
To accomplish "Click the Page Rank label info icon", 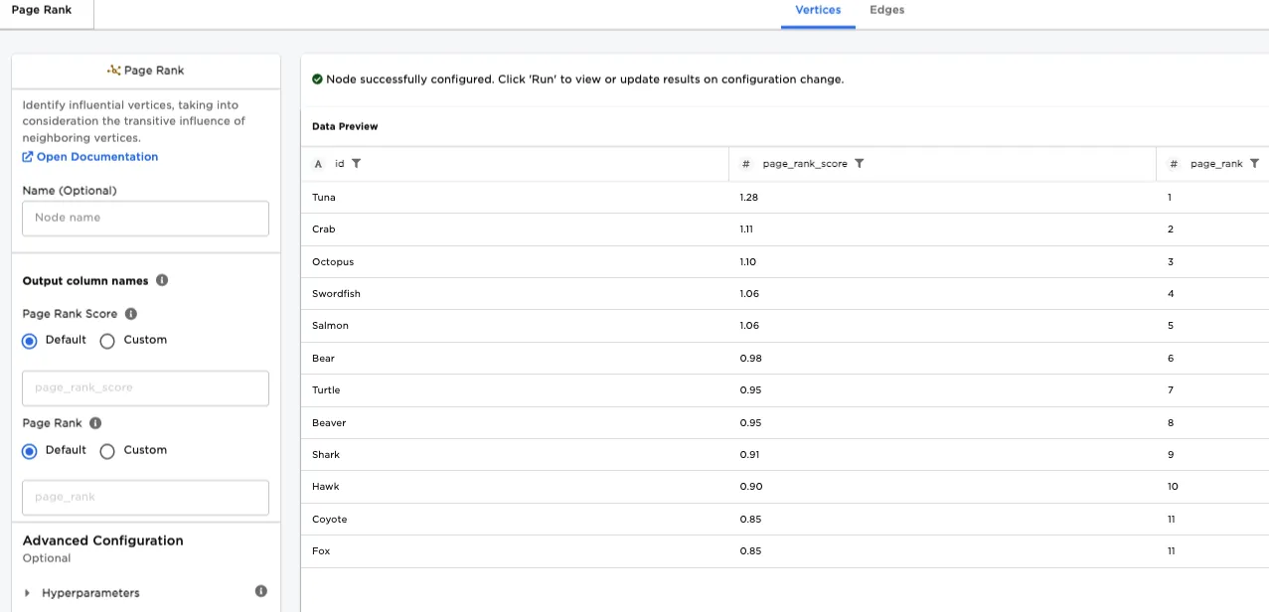I will (x=95, y=423).
